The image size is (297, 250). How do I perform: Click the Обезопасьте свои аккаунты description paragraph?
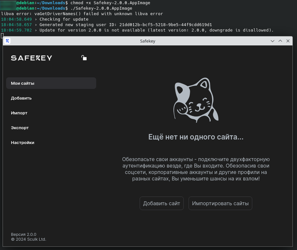pyautogui.click(x=196, y=169)
